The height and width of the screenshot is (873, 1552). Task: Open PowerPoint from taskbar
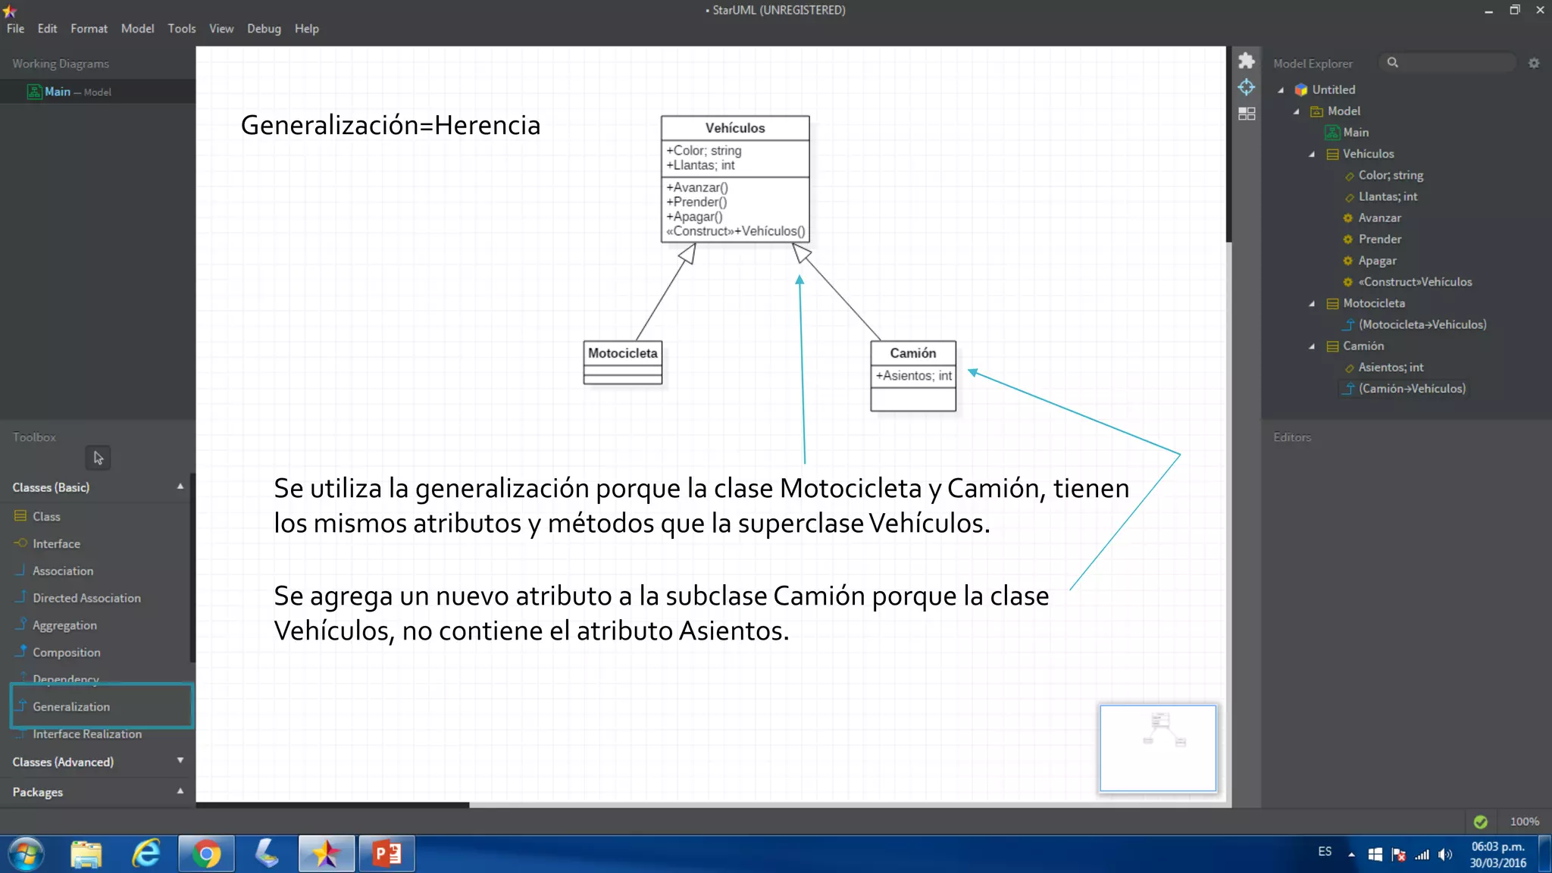(386, 854)
